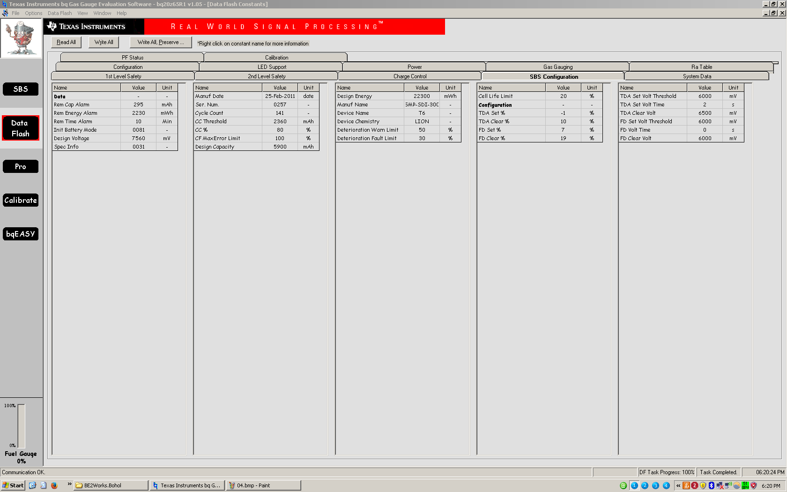787x492 pixels.
Task: Click Texas Instruments bq taskbar button
Action: point(187,485)
